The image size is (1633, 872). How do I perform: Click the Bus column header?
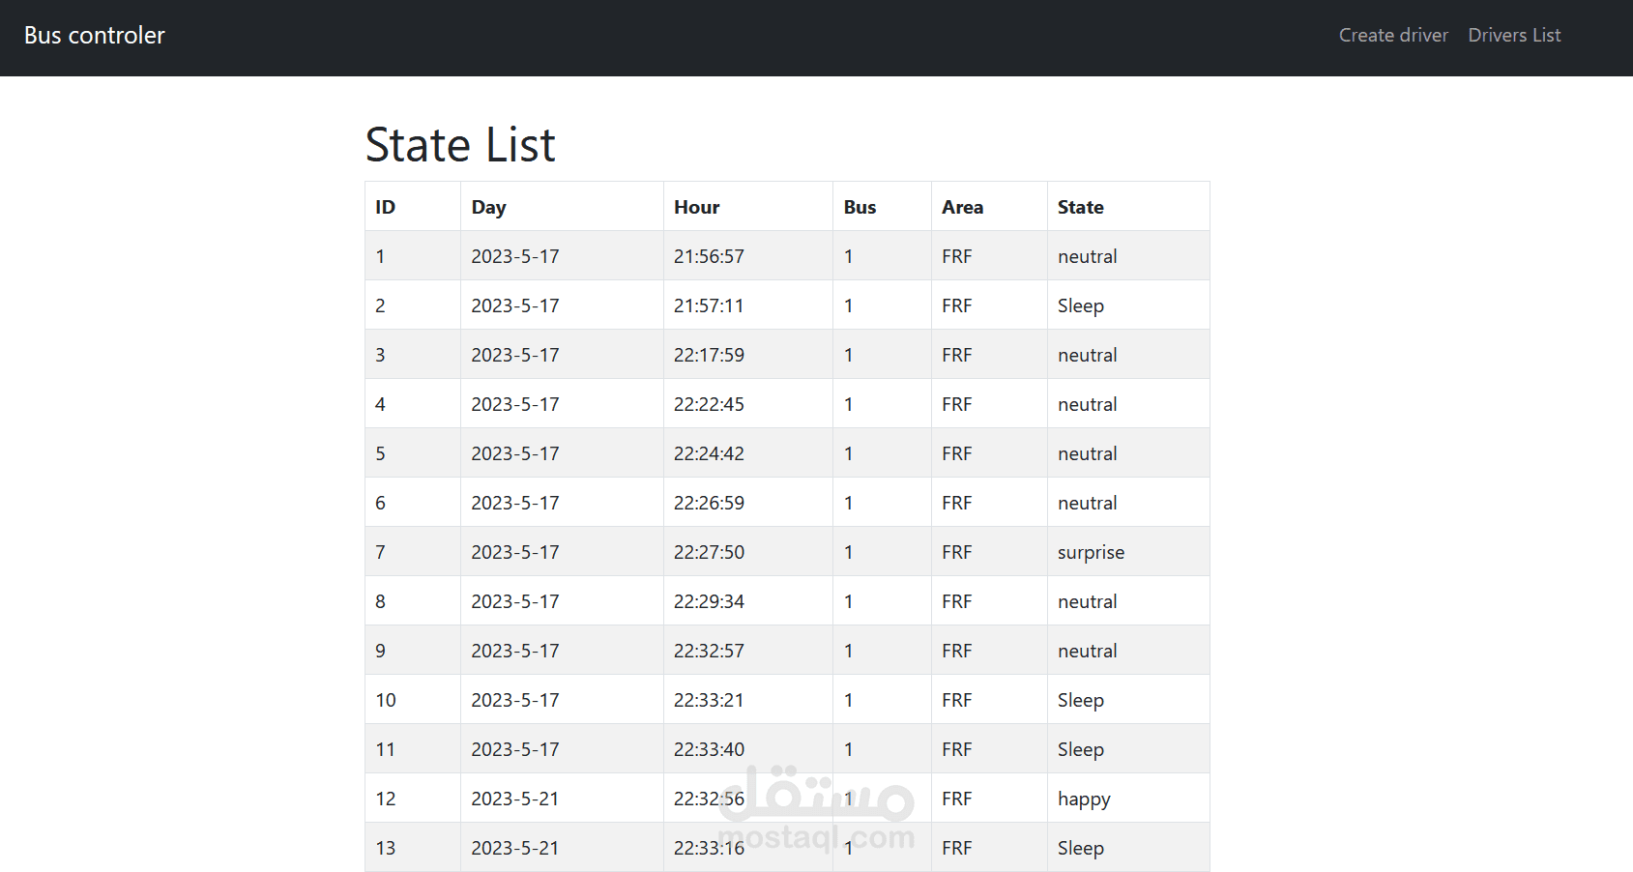[860, 207]
